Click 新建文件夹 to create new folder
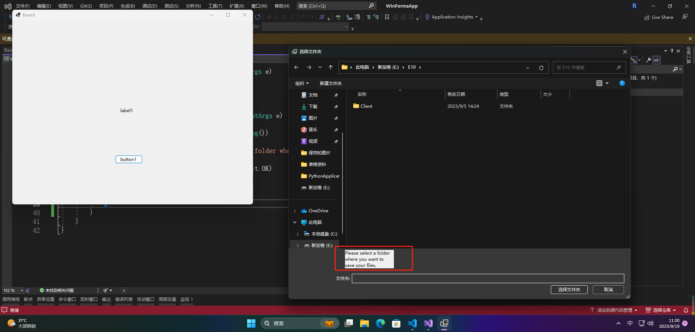Image resolution: width=695 pixels, height=332 pixels. pyautogui.click(x=330, y=84)
